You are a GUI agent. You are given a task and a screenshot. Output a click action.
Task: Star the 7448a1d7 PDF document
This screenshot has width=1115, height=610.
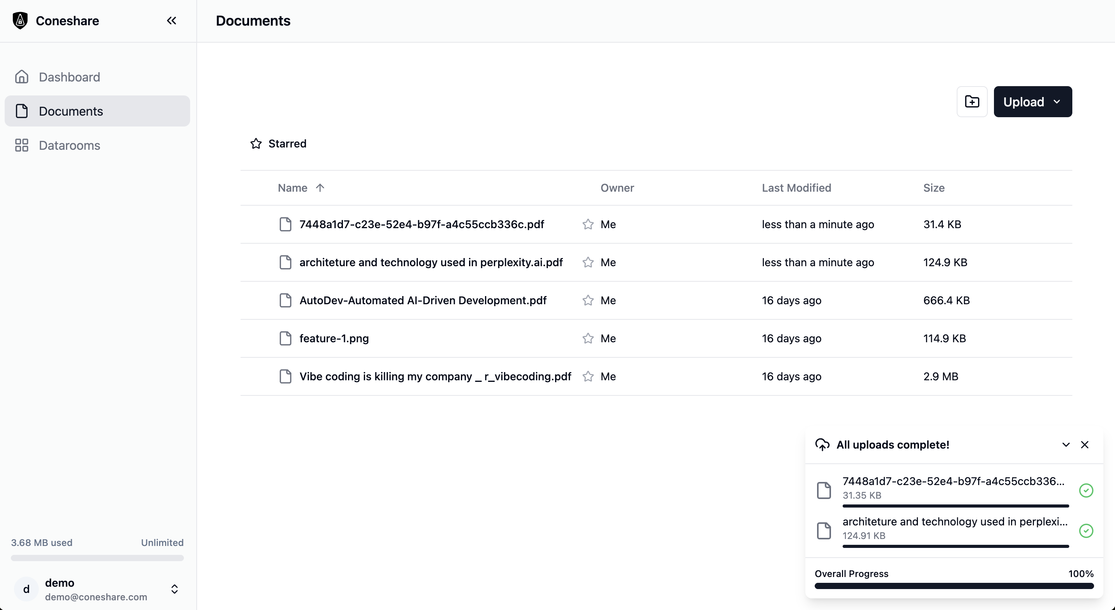(x=588, y=224)
